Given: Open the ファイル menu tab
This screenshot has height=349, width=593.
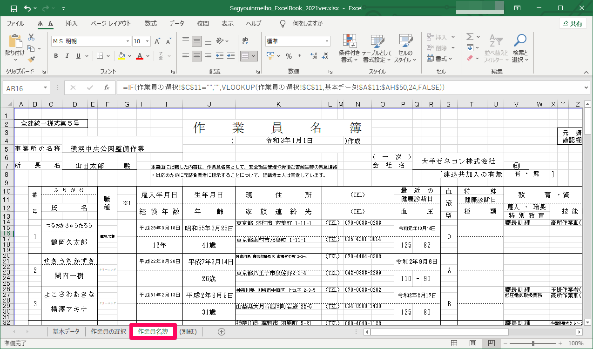Looking at the screenshot, I should point(15,23).
